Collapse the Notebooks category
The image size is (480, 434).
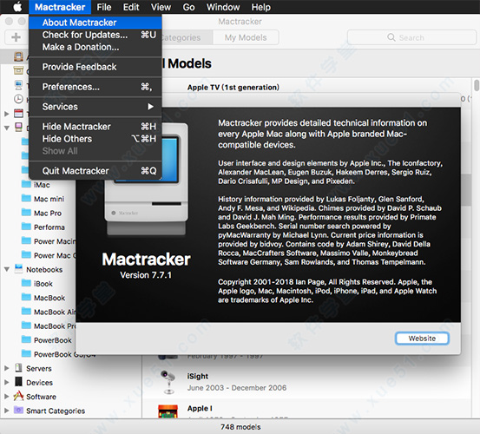point(7,269)
